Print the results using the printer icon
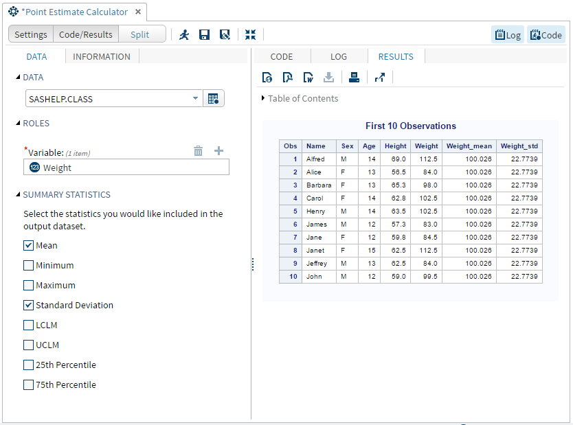Screen dimensions: 573x425 [x=354, y=78]
